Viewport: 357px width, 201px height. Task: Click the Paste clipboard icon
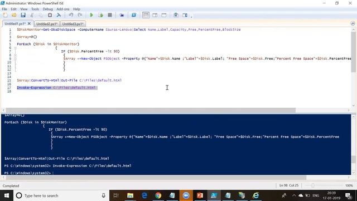point(50,15)
